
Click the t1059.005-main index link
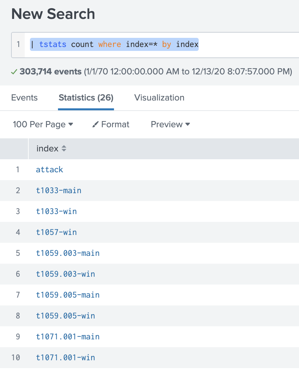68,295
